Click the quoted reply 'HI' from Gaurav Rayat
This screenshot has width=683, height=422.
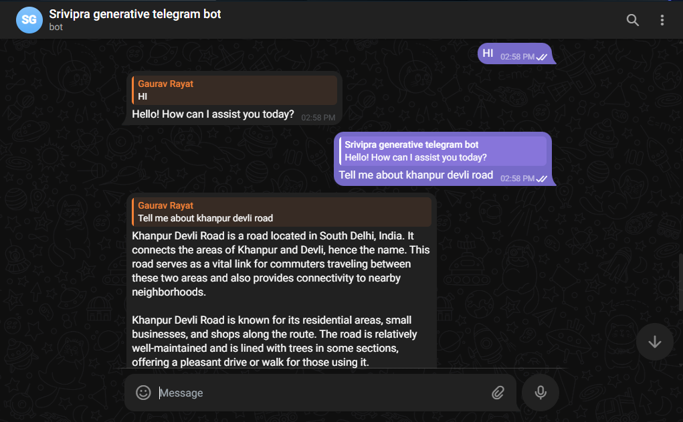(x=234, y=90)
